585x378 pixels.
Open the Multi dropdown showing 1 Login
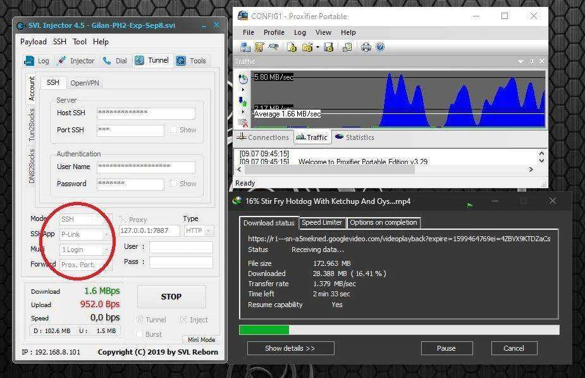[x=85, y=249]
